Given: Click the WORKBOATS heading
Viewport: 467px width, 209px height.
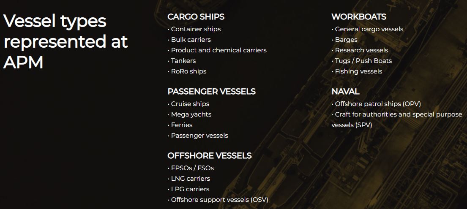Looking at the screenshot, I should pos(359,17).
